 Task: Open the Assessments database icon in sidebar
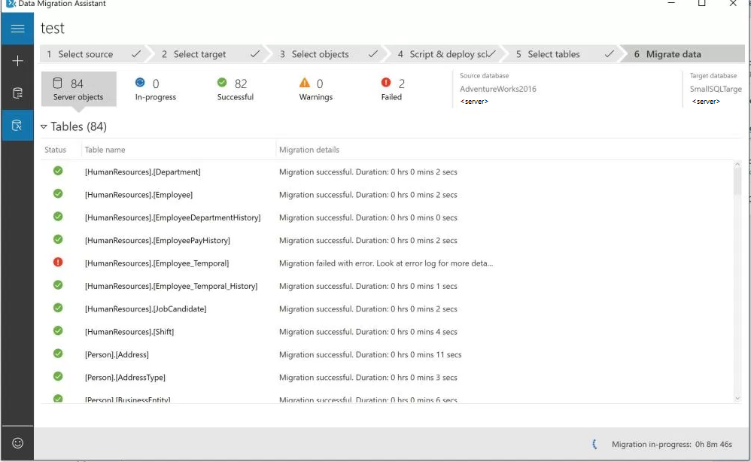pos(17,93)
